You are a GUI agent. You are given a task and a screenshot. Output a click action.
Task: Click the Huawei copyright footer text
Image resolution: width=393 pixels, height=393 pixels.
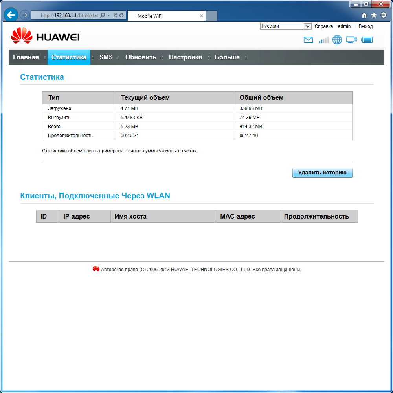pyautogui.click(x=201, y=270)
